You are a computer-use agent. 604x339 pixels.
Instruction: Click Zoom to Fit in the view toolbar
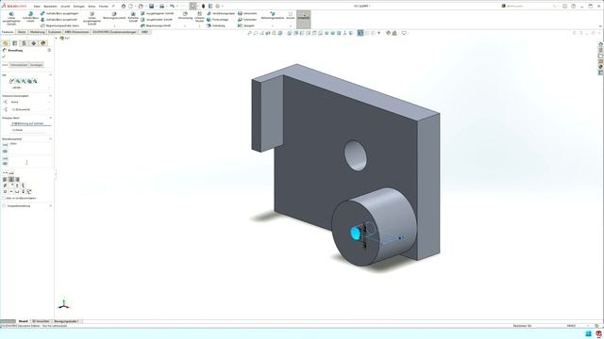(x=249, y=34)
